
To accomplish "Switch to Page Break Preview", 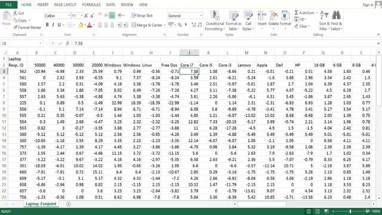I will 326,211.
